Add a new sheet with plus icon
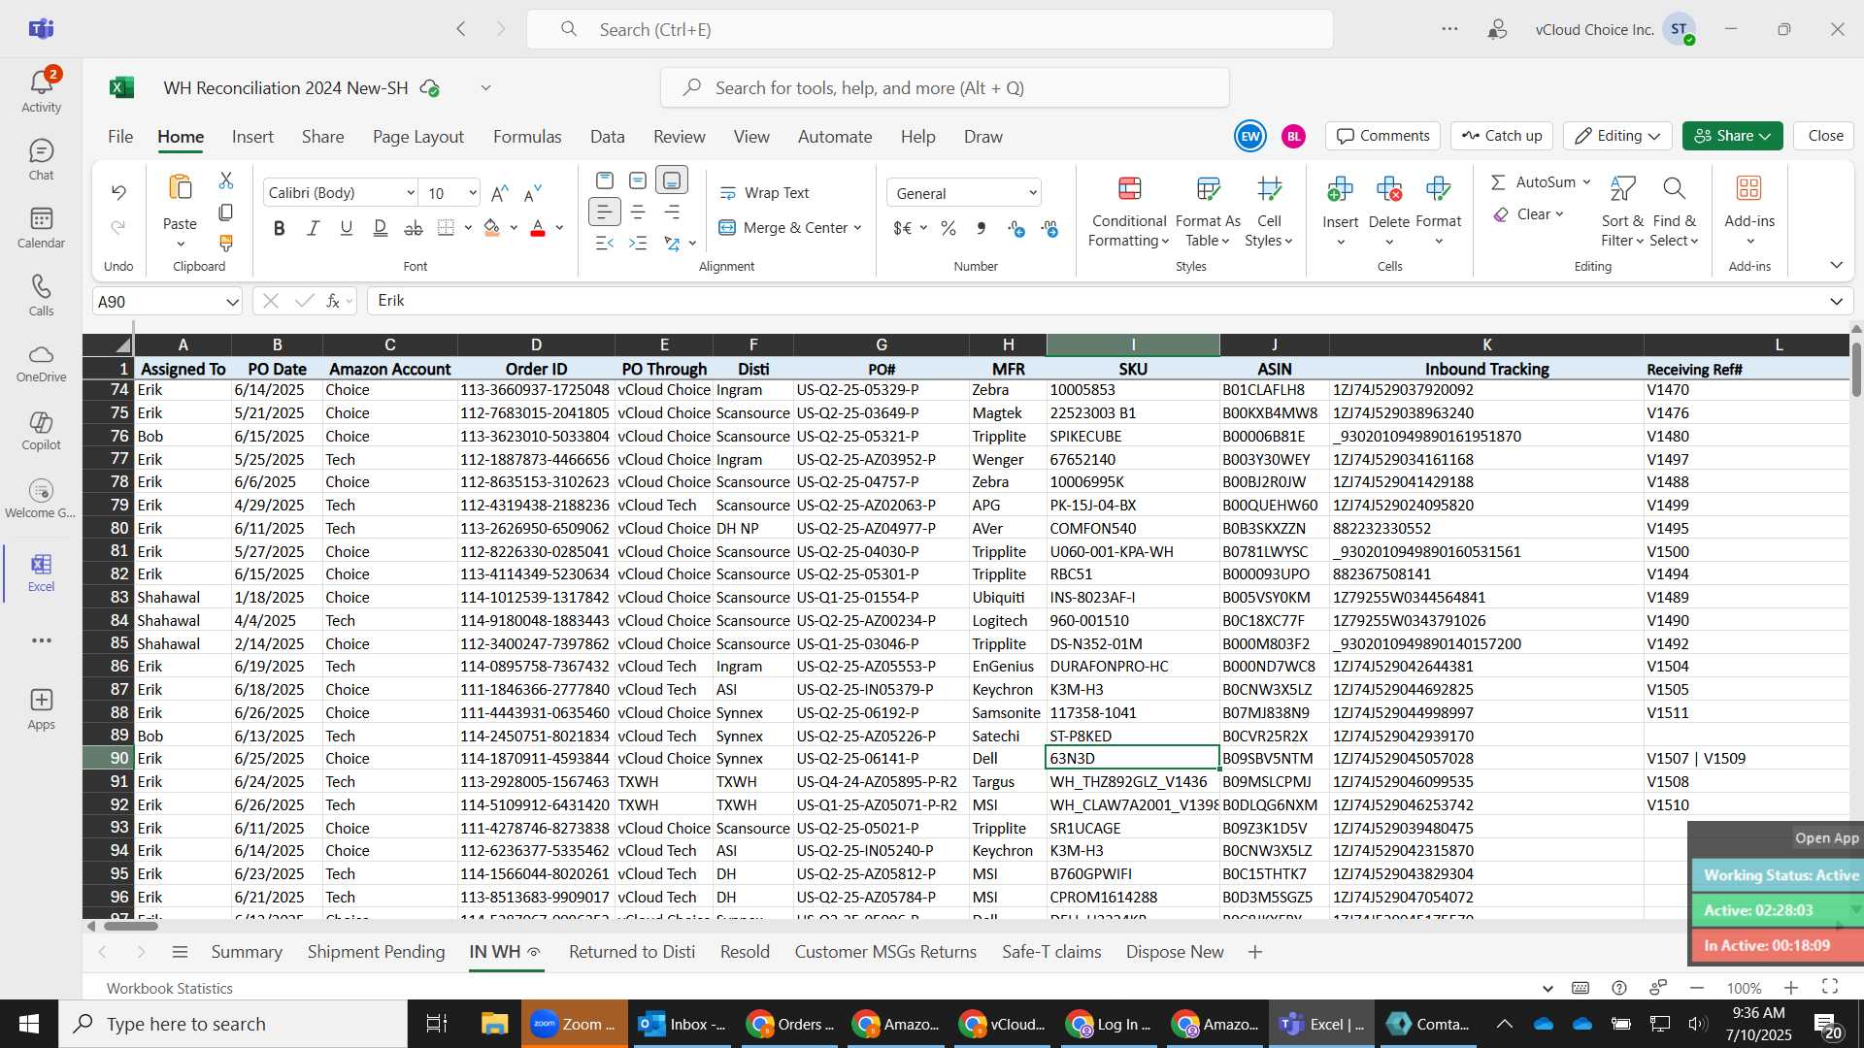This screenshot has width=1864, height=1048. (1255, 952)
